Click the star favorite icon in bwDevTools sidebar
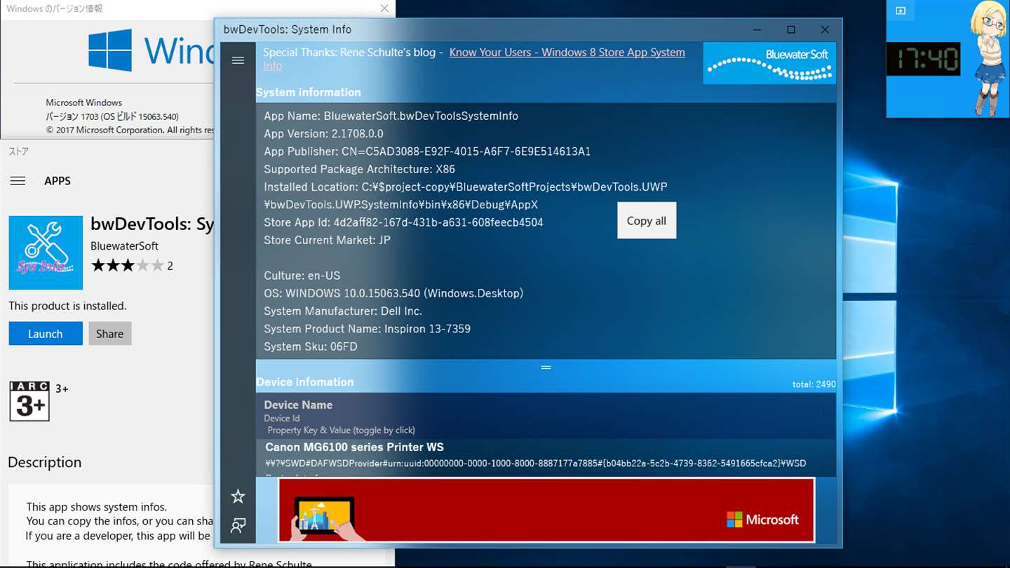The width and height of the screenshot is (1010, 568). coord(238,496)
